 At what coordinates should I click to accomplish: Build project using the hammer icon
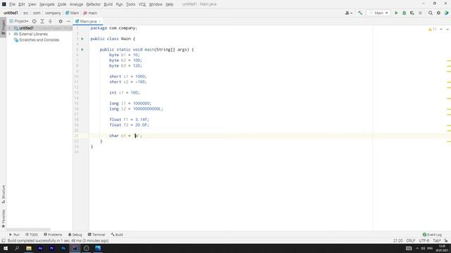(360, 13)
